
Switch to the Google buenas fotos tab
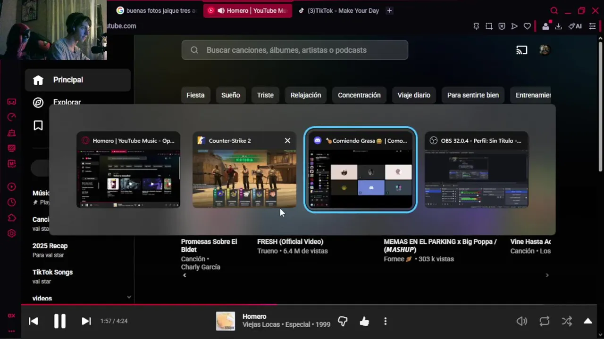coord(156,10)
